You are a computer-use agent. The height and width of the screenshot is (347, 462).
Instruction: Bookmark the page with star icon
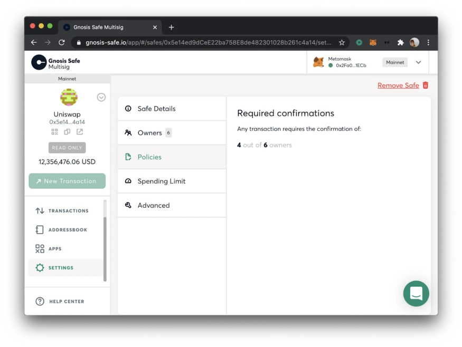point(342,43)
